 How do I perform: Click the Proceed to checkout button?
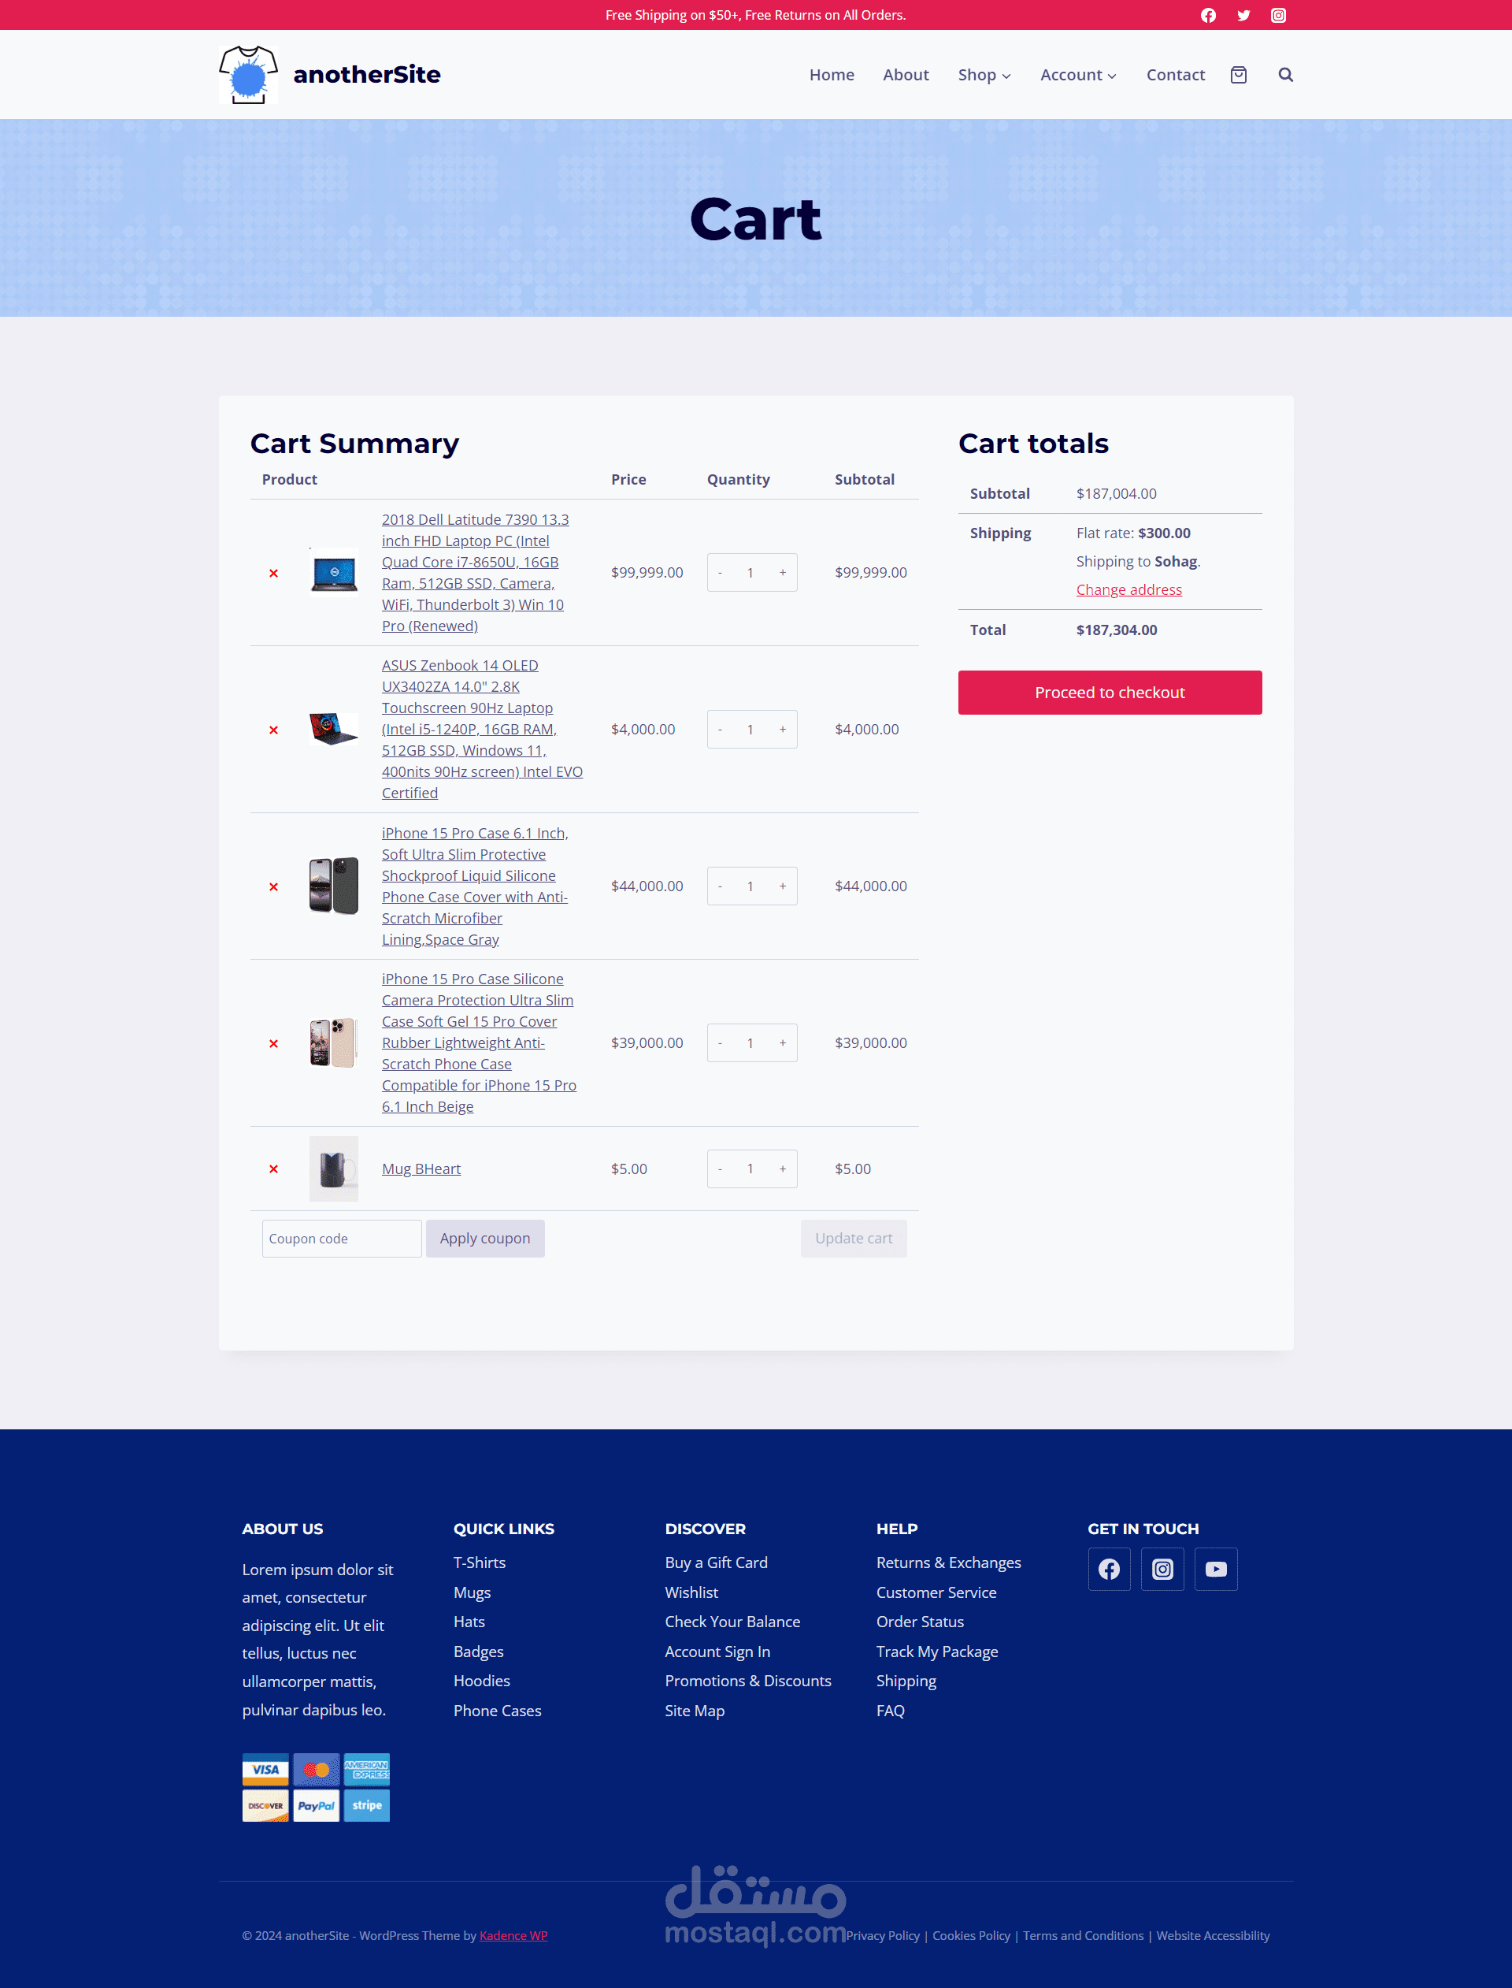[1110, 693]
